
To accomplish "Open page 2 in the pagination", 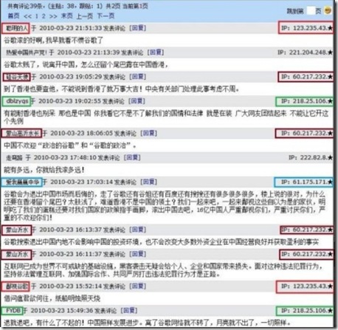I will click(x=44, y=16).
